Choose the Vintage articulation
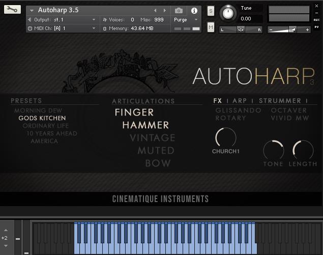This screenshot has height=255, width=323. pyautogui.click(x=153, y=138)
